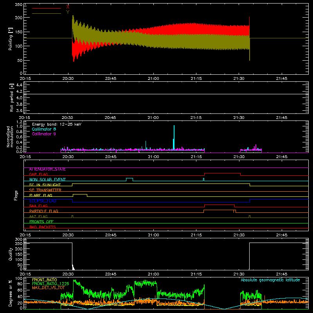The width and height of the screenshot is (313, 313).
Task: Click the 'Y' legend label in the pointing plot
Action: click(68, 12)
